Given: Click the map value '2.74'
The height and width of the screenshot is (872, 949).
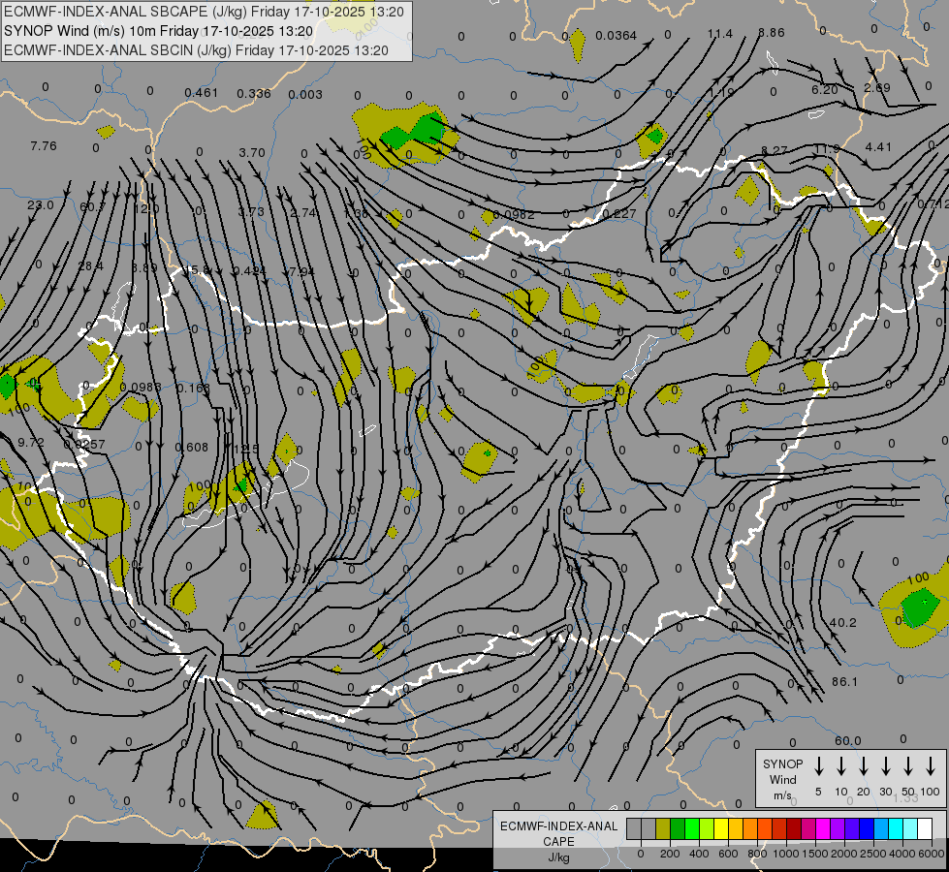Looking at the screenshot, I should 302,212.
